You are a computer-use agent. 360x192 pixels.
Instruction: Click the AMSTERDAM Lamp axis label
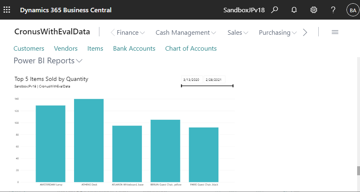(x=51, y=184)
